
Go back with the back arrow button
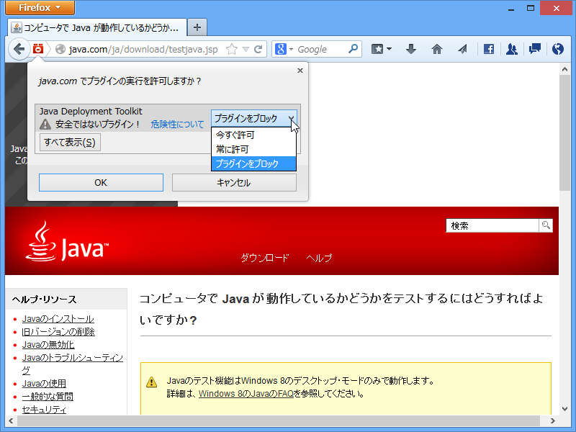pos(19,49)
